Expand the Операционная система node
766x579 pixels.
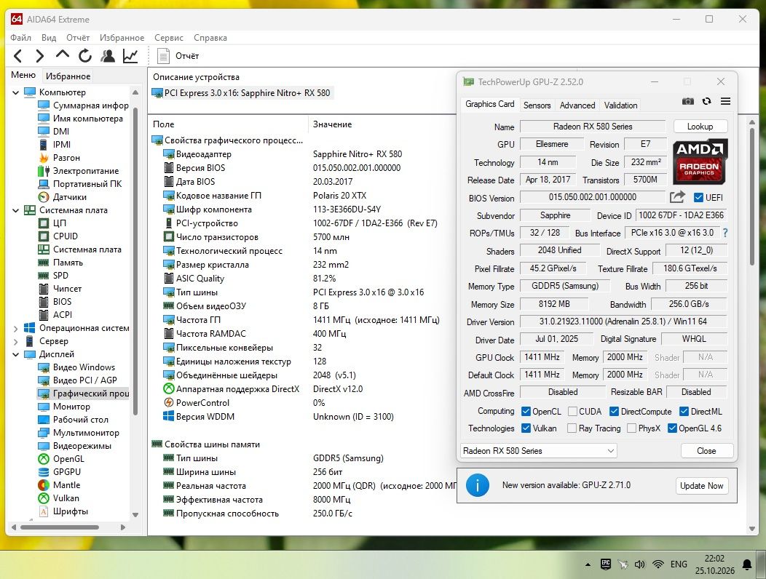[15, 328]
